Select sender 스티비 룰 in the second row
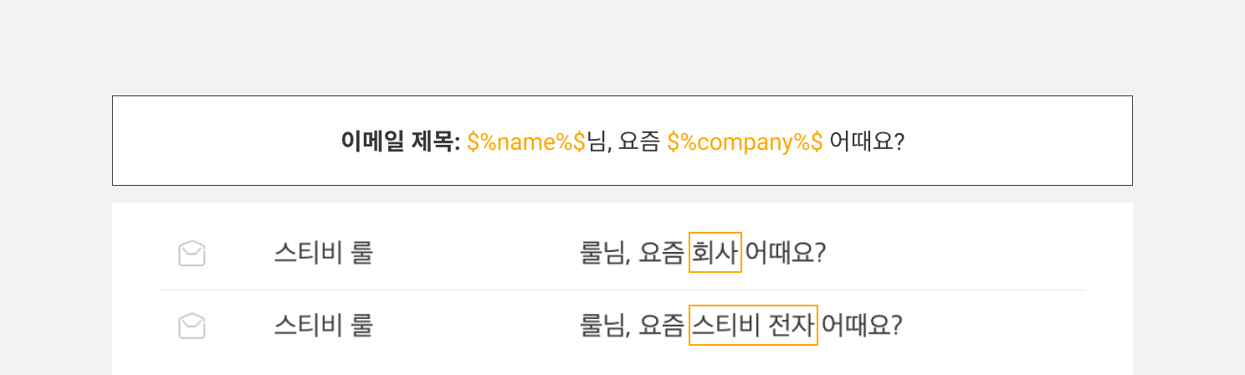Viewport: 1245px width, 375px height. pyautogui.click(x=323, y=326)
